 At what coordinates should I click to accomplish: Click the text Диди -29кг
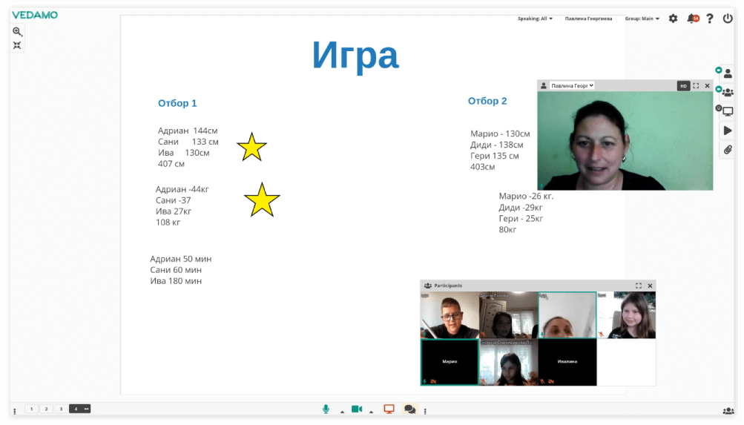click(521, 207)
